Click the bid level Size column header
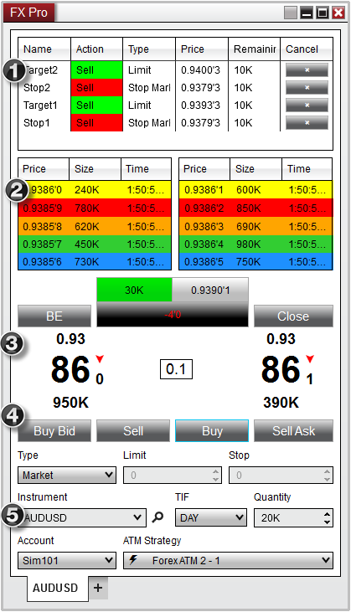Image resolution: width=351 pixels, height=612 pixels. tap(95, 169)
